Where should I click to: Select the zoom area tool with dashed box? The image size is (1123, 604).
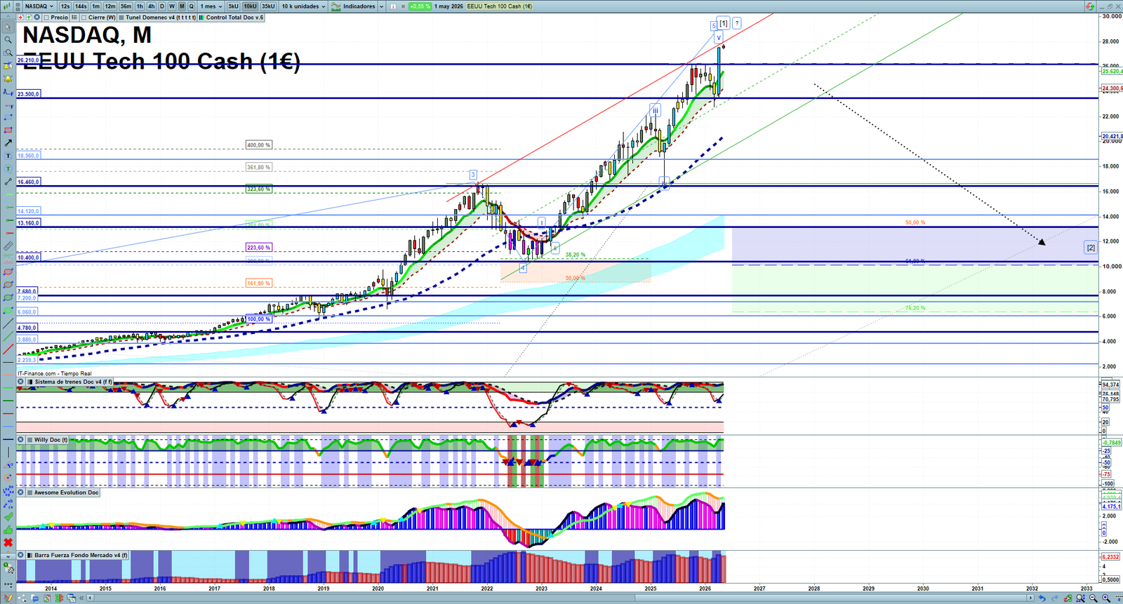(x=8, y=53)
